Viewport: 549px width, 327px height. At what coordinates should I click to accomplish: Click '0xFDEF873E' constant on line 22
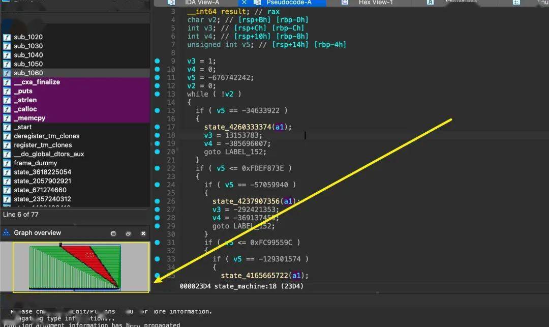coord(263,168)
